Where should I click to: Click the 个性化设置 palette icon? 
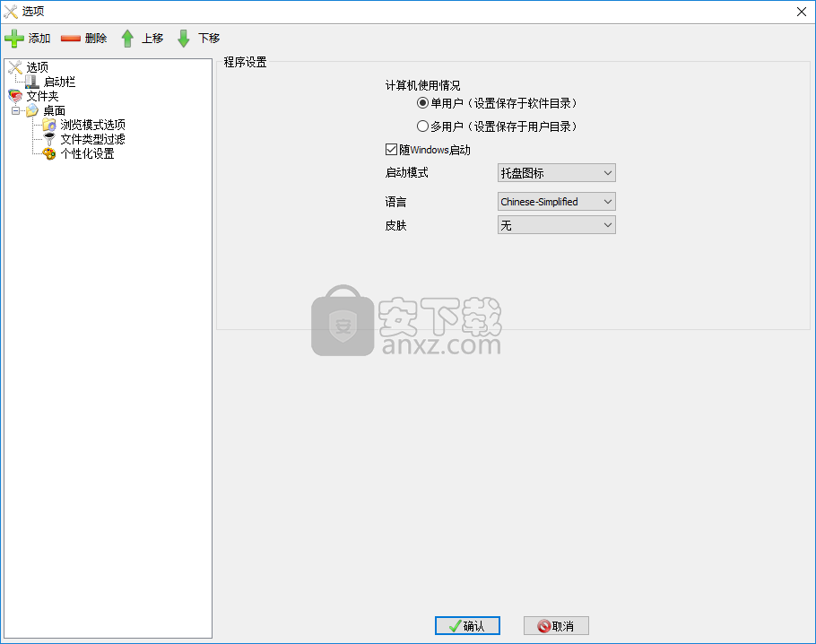[x=49, y=153]
